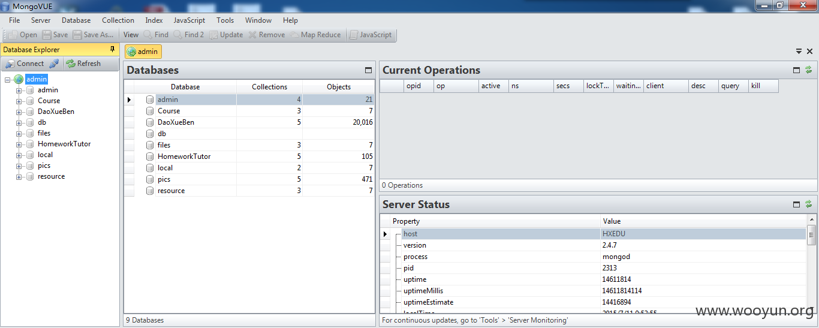Expand the resource tree node
The image size is (819, 328).
[19, 177]
